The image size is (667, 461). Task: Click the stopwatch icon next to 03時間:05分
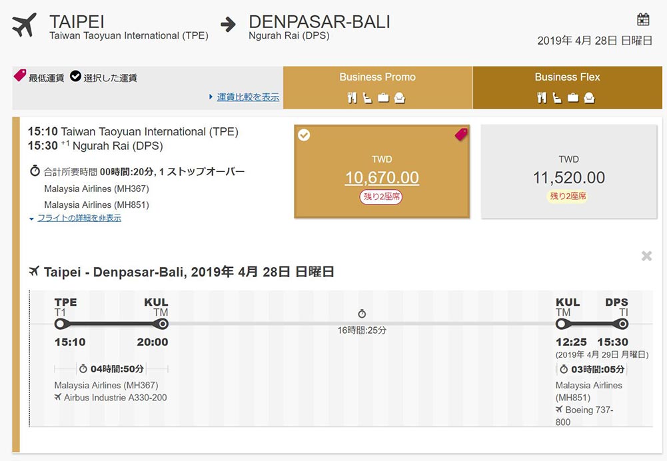tap(564, 369)
